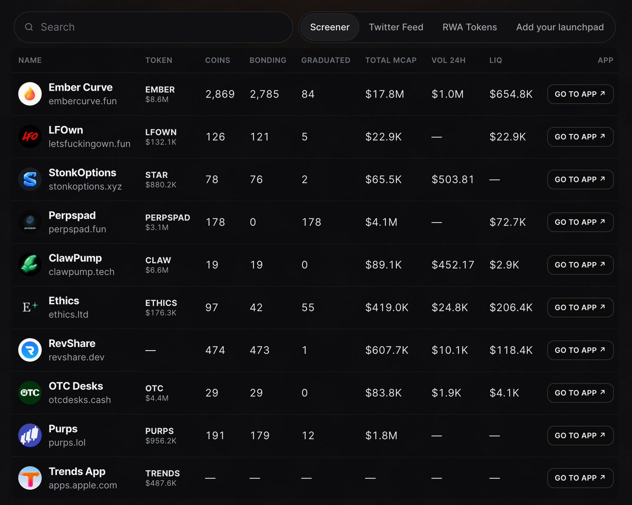The height and width of the screenshot is (505, 632).
Task: Sort by the LIQ column header
Action: (496, 61)
